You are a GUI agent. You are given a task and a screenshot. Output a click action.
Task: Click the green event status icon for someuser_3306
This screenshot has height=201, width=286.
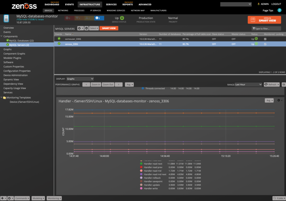click(x=59, y=39)
